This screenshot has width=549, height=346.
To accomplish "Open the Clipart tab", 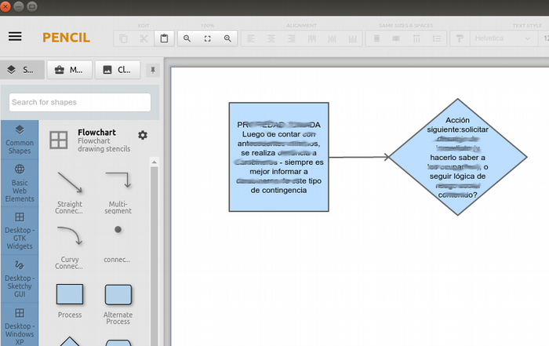I will (118, 70).
